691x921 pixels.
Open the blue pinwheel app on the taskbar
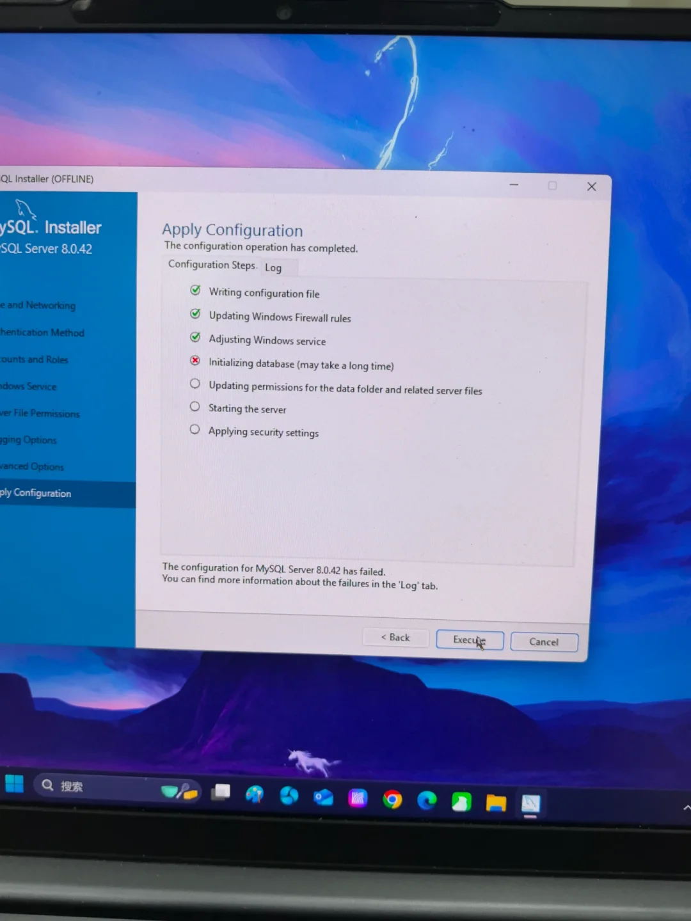click(289, 796)
